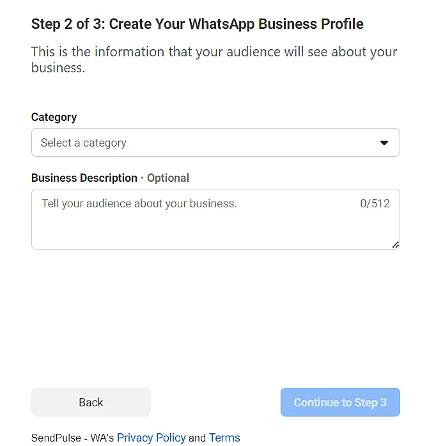Click the SendPulse - WA's footer text
This screenshot has height=446, width=436.
click(72, 438)
